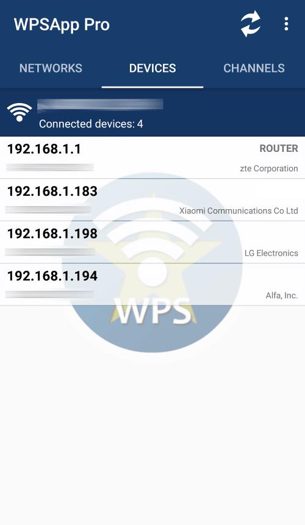Tap the Connected devices: 4 text
Screen dimensions: 305x525
91,124
